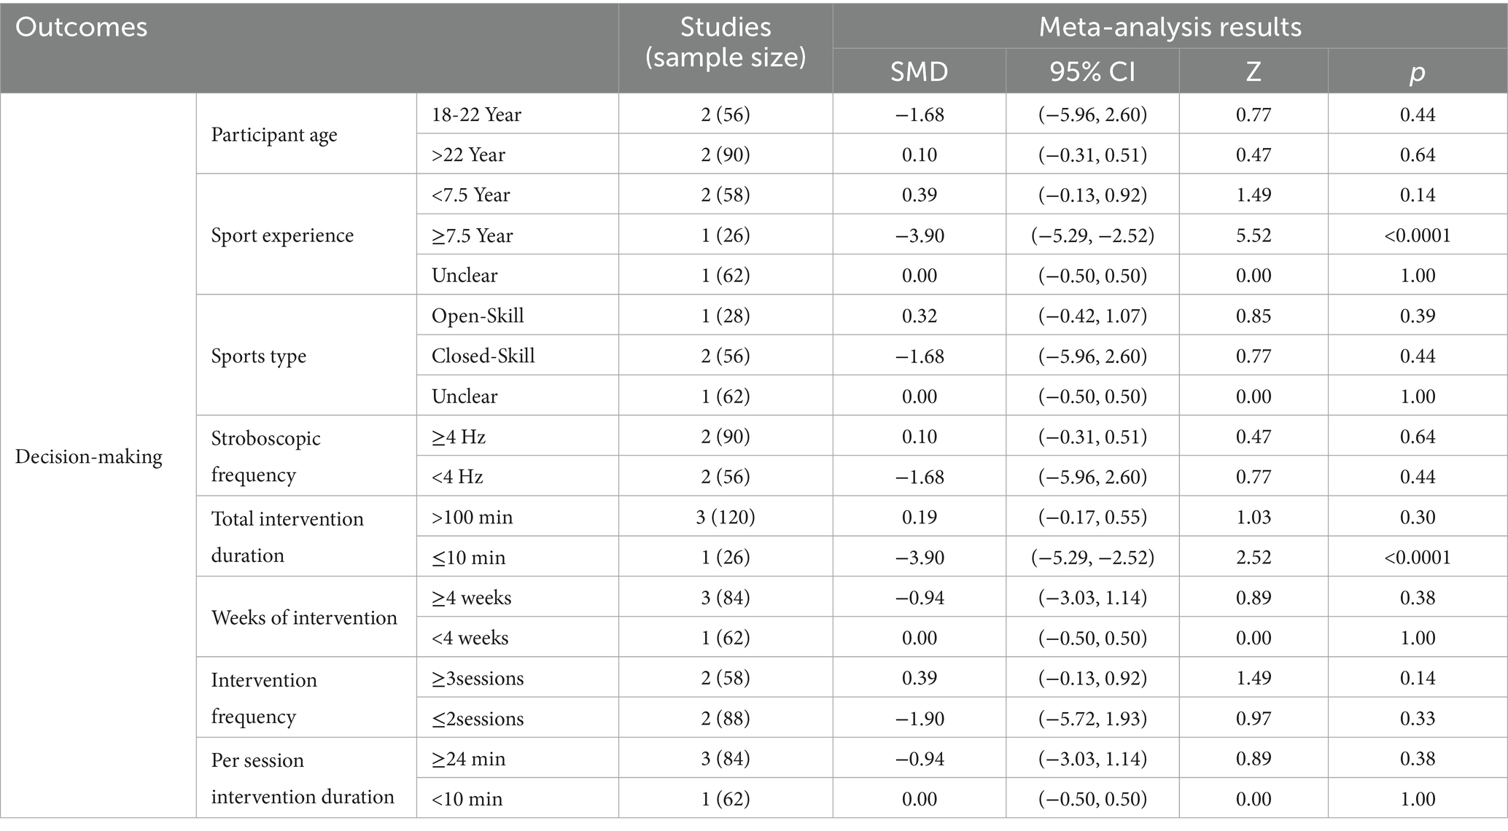Select the SMD column header
Image resolution: width=1508 pixels, height=831 pixels.
coord(919,71)
